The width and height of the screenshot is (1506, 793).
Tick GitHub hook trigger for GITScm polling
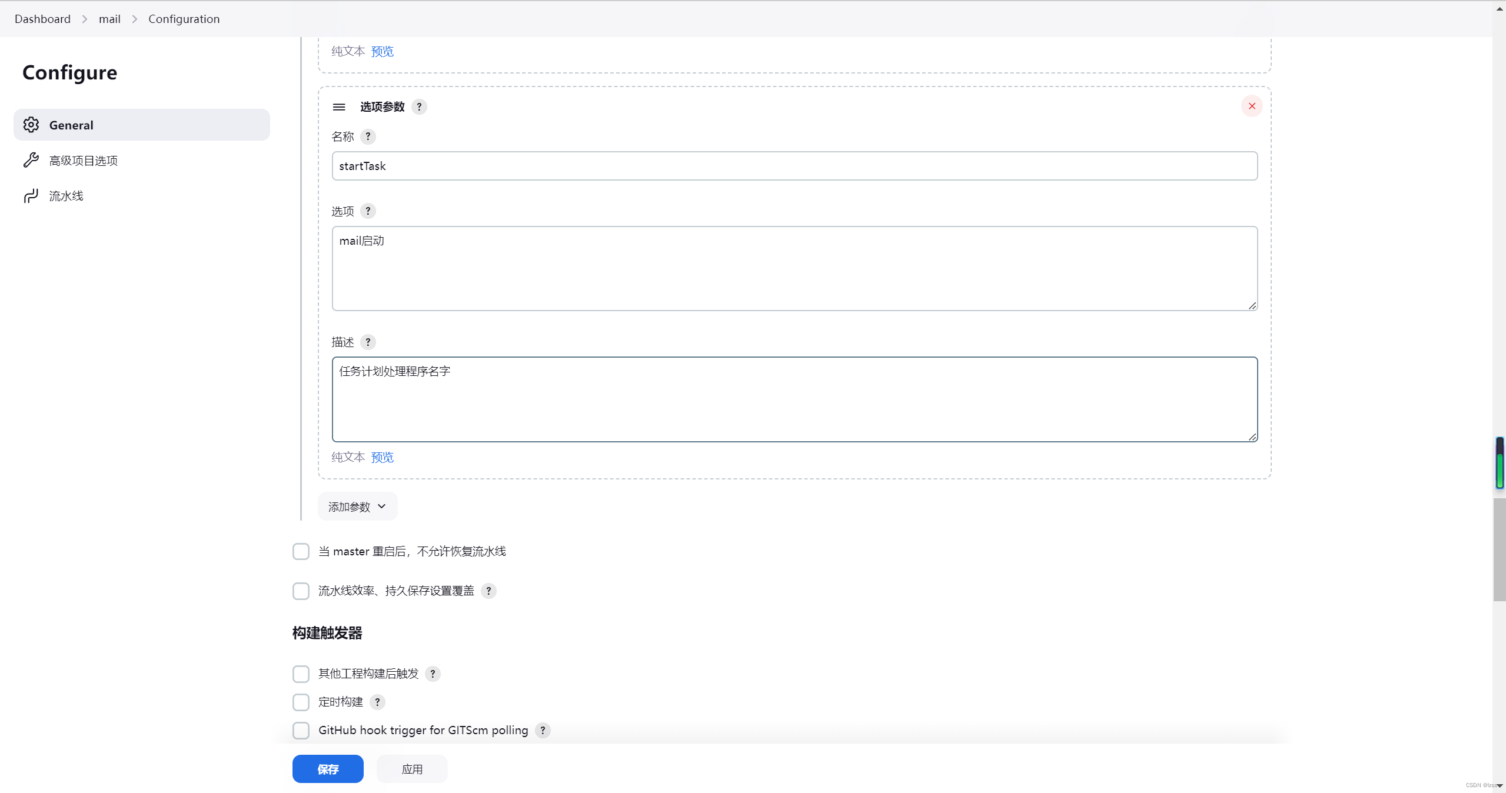click(x=301, y=730)
